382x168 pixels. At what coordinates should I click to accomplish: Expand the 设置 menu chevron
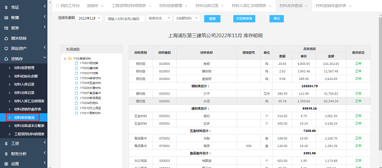click(44, 162)
